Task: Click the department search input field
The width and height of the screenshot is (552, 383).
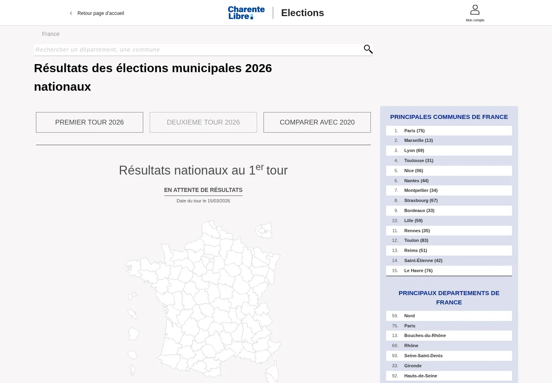Action: click(198, 50)
